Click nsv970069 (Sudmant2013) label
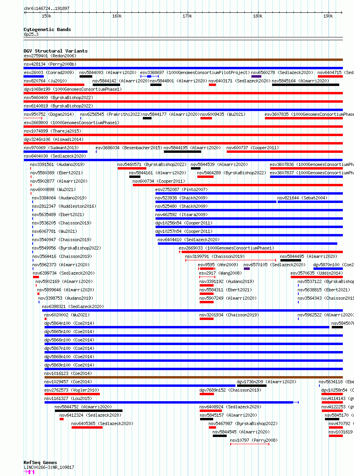 (x=51, y=148)
